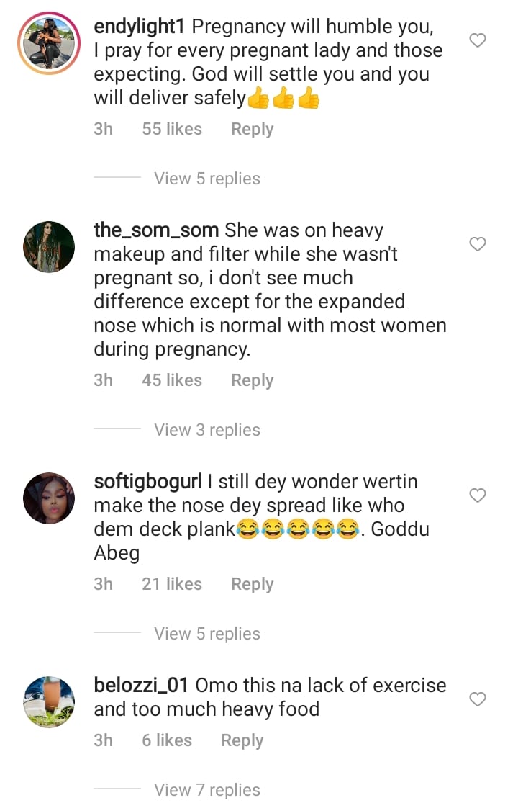The width and height of the screenshot is (518, 803).
Task: Reply to belozzi_01's comment
Action: [x=242, y=740]
